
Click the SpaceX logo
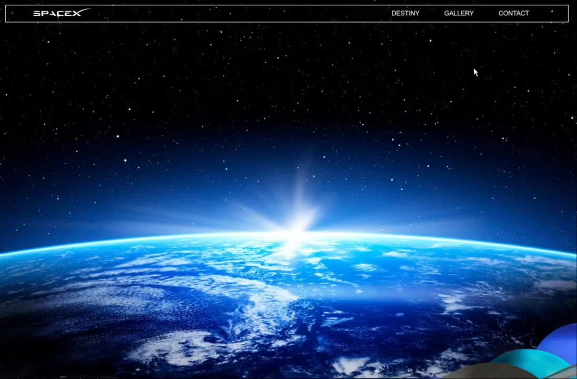tap(62, 13)
